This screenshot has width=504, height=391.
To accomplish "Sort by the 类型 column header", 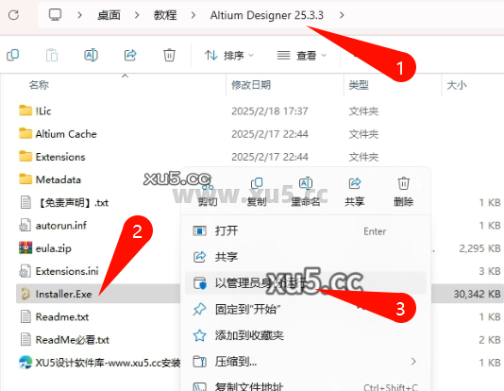I will 359,85.
